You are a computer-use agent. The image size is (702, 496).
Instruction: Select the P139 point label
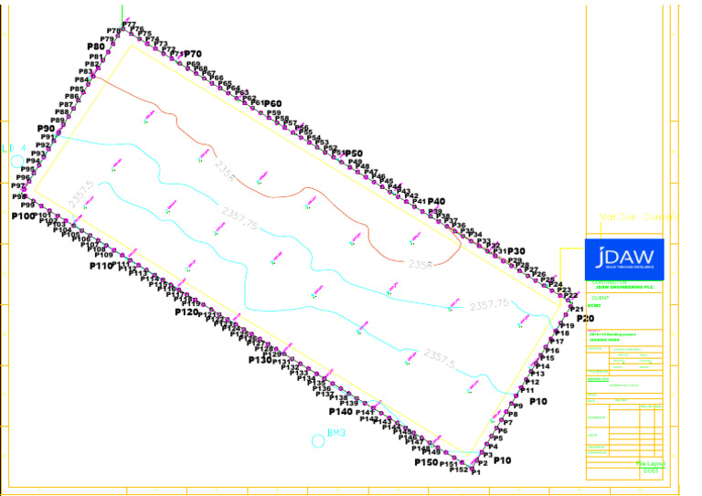349,404
